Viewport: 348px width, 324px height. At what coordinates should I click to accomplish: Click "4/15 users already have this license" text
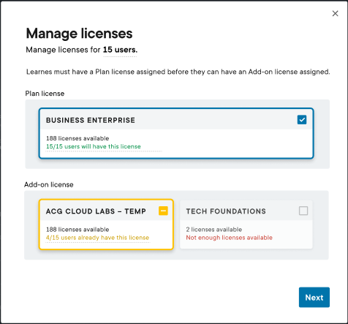coord(97,238)
